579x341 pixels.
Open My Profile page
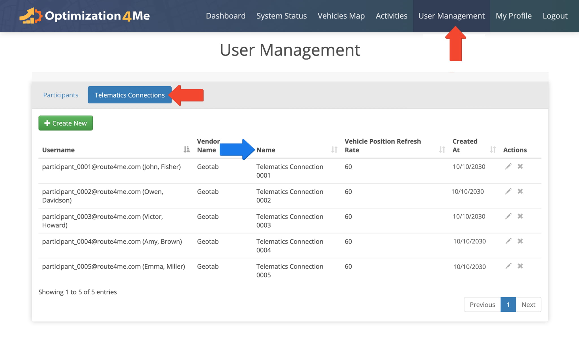point(514,16)
